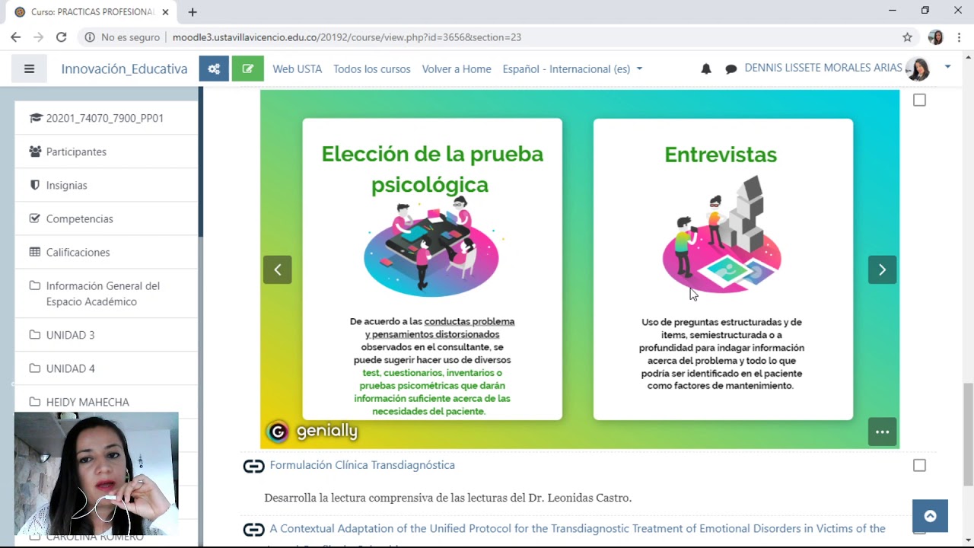Click link icon beside Formulación Clínica Transdiagnóstica
Screen dimensions: 974x548
point(253,466)
